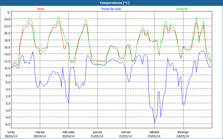Screen dimensions: 223x139
Task: Select the 24,0 value on the y-axis
Action: [x=7, y=19]
